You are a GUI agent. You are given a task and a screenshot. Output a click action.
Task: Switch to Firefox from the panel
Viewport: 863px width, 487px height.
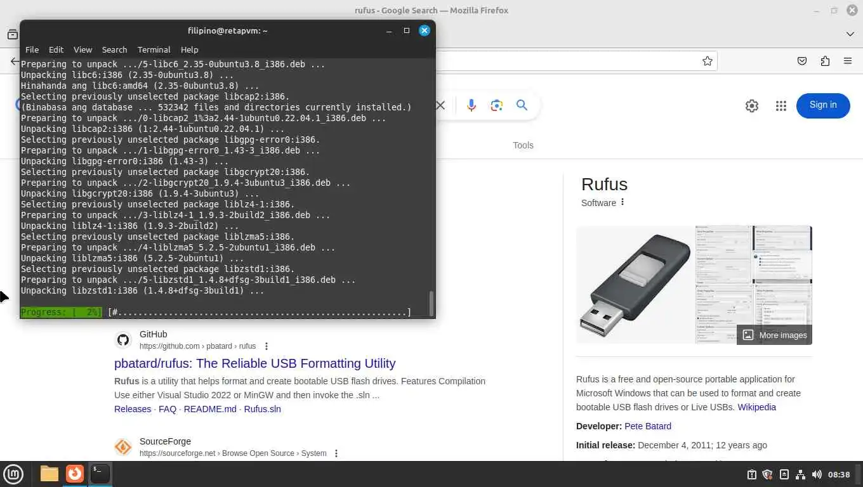(75, 474)
